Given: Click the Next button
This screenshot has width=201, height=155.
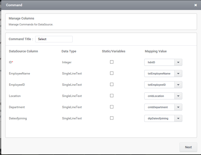Looking at the screenshot, I should (x=188, y=147).
